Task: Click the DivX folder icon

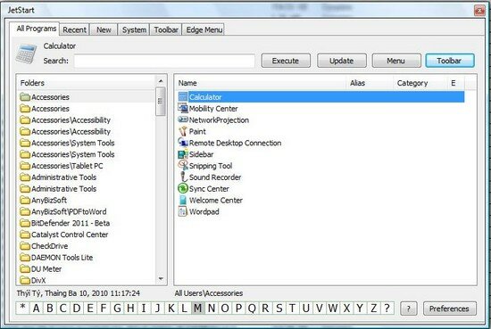Action: [25, 280]
